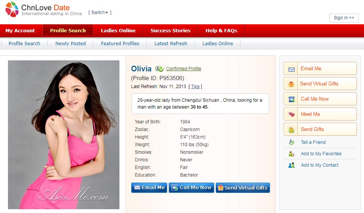
Task: Open Help & FAQs menu item
Action: click(221, 30)
